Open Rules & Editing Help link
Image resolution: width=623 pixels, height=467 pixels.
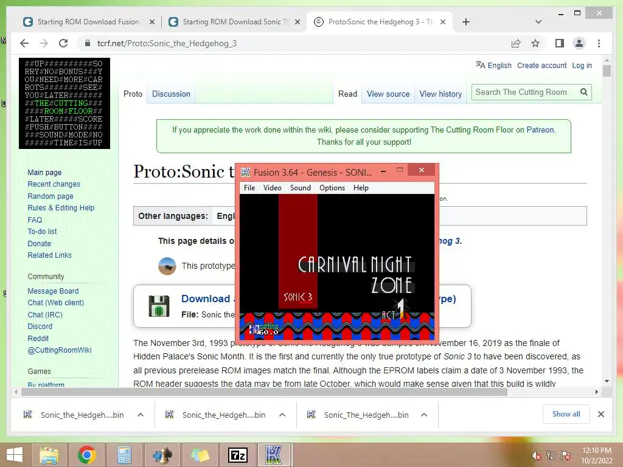point(61,208)
